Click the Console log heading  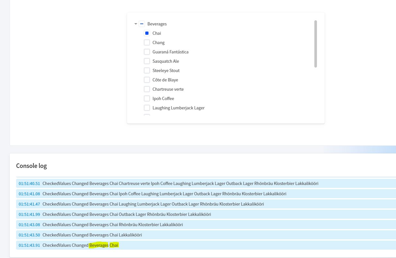31,166
